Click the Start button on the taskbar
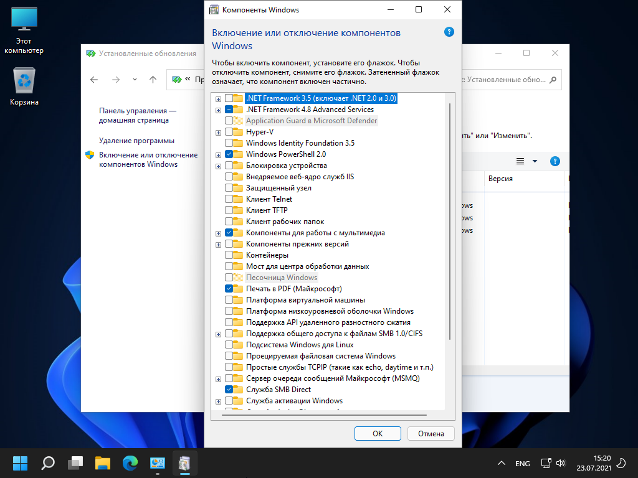This screenshot has height=478, width=638. pyautogui.click(x=20, y=463)
